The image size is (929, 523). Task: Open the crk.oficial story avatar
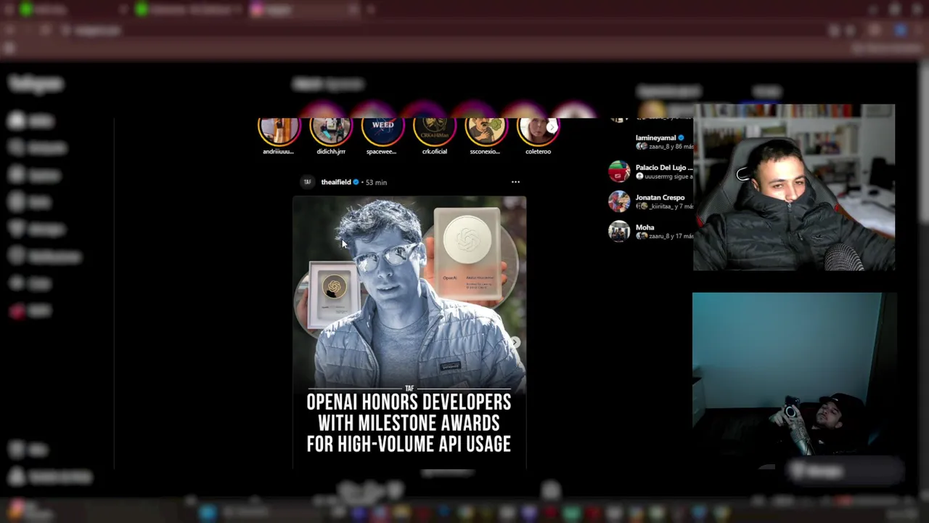pyautogui.click(x=434, y=131)
